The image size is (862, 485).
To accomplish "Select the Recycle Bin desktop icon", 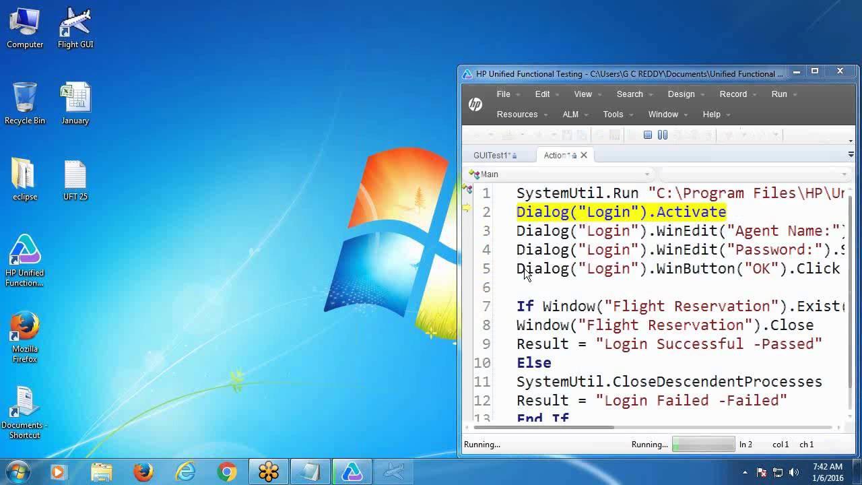I will click(25, 104).
